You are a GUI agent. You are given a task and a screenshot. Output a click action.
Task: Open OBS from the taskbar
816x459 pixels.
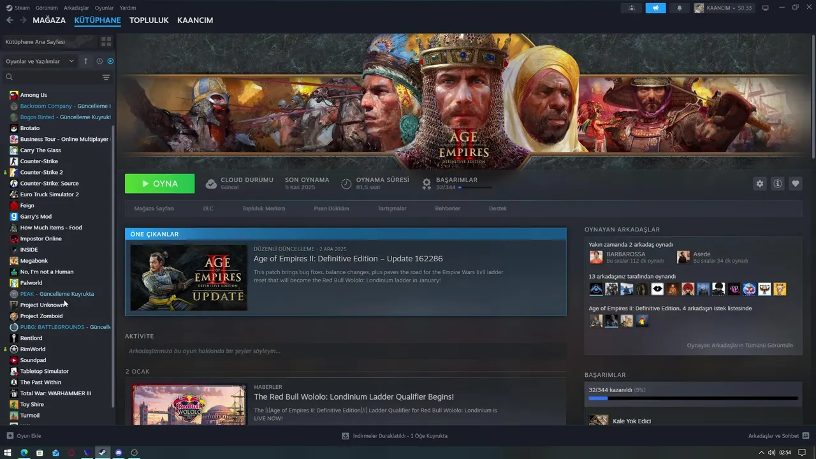point(135,453)
